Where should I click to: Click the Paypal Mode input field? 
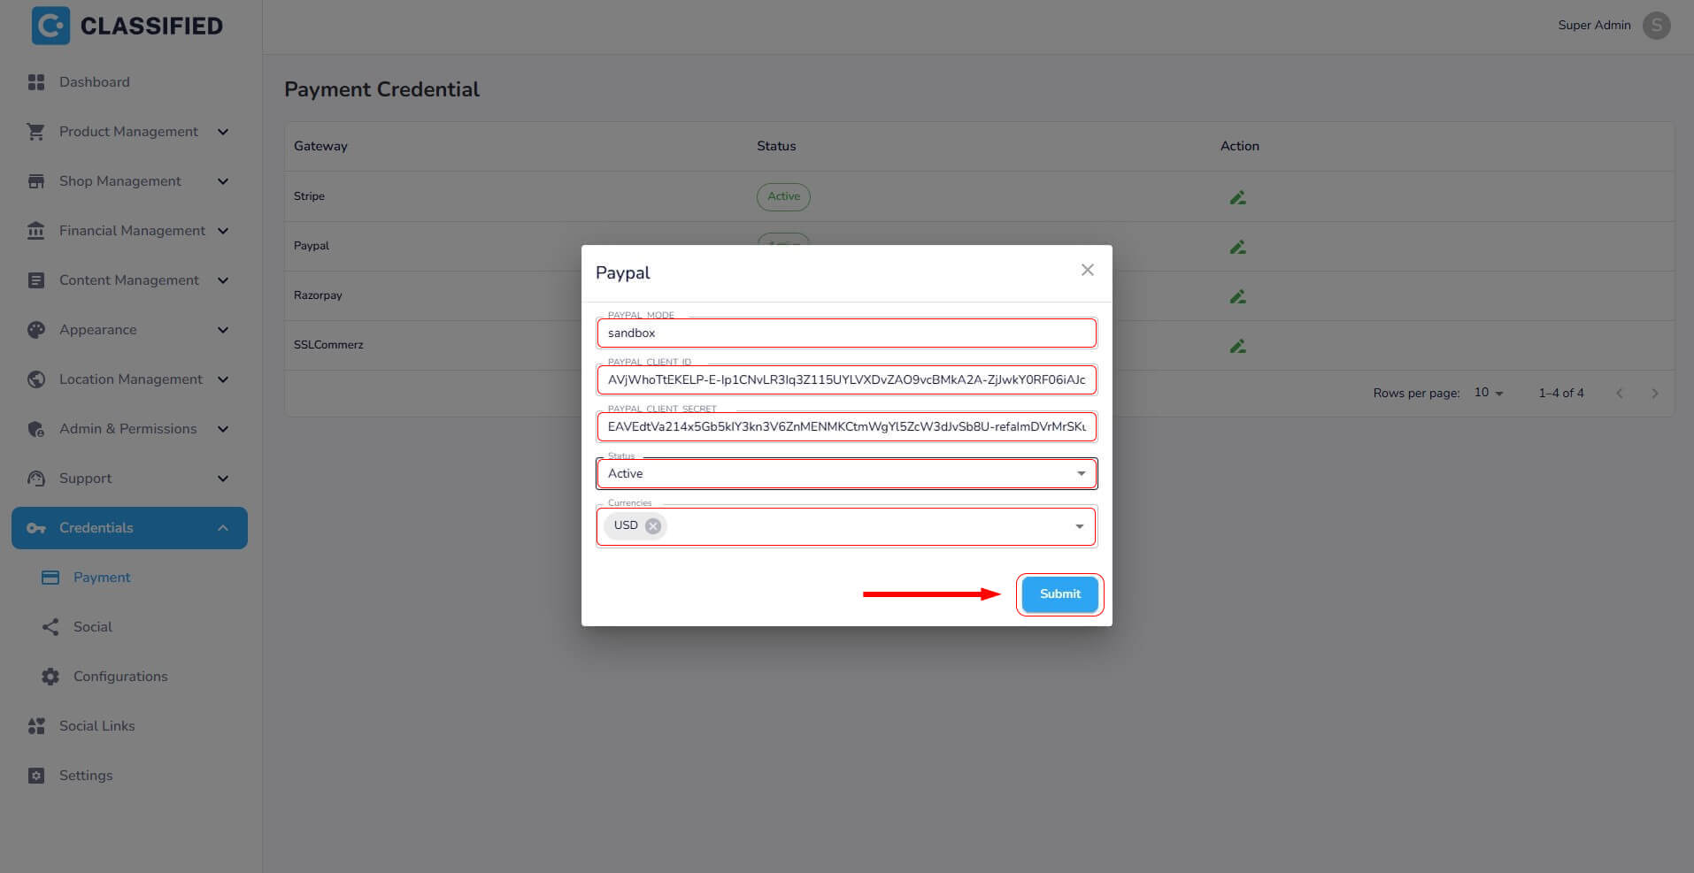point(846,333)
